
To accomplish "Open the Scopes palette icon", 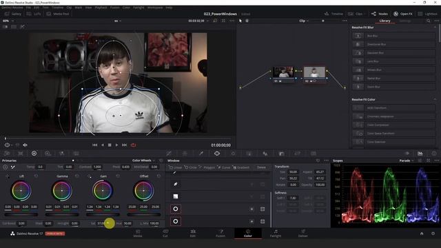I will point(420,153).
